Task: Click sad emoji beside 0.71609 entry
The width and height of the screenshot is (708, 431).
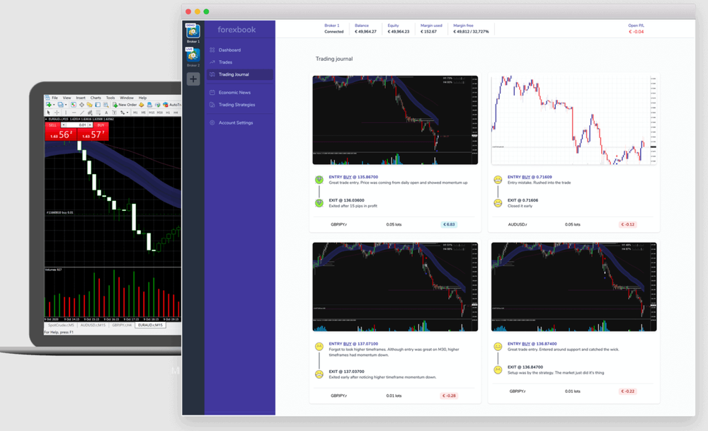Action: click(x=498, y=180)
